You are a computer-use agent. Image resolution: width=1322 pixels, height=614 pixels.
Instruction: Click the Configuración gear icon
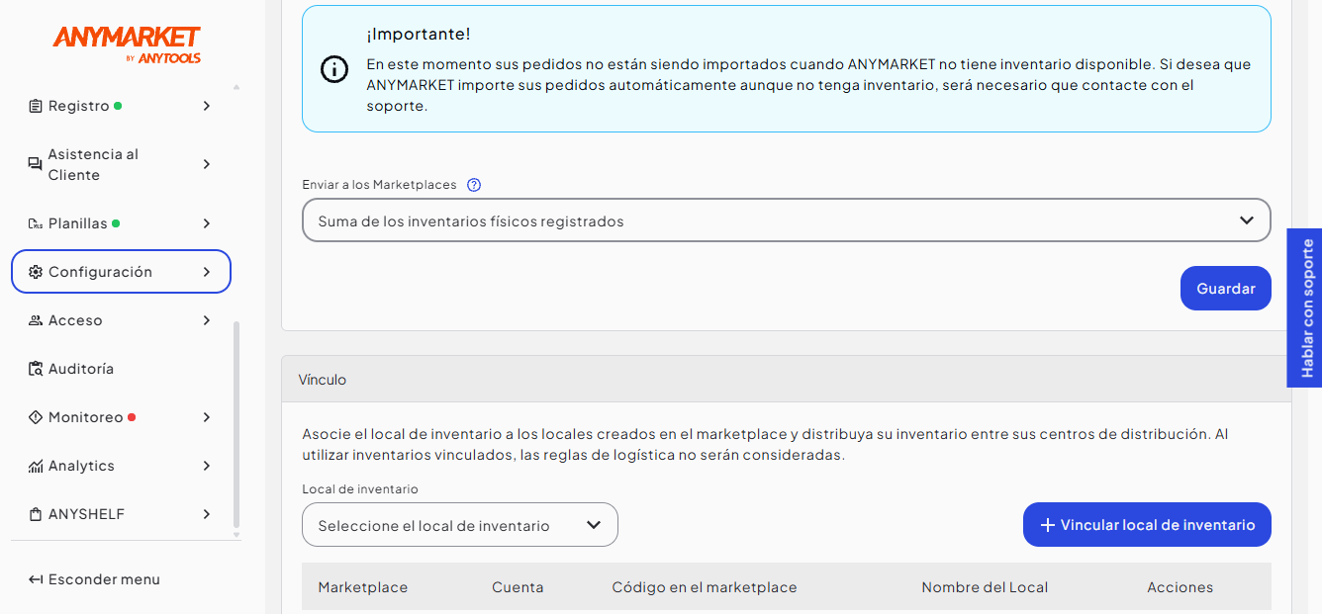[x=36, y=272]
